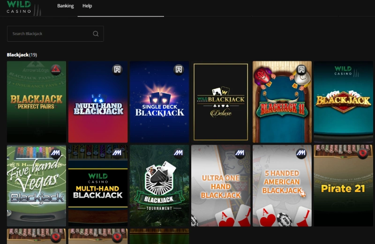
Task: Launch 5 Handed American Blackjack game
Action: pyautogui.click(x=282, y=185)
